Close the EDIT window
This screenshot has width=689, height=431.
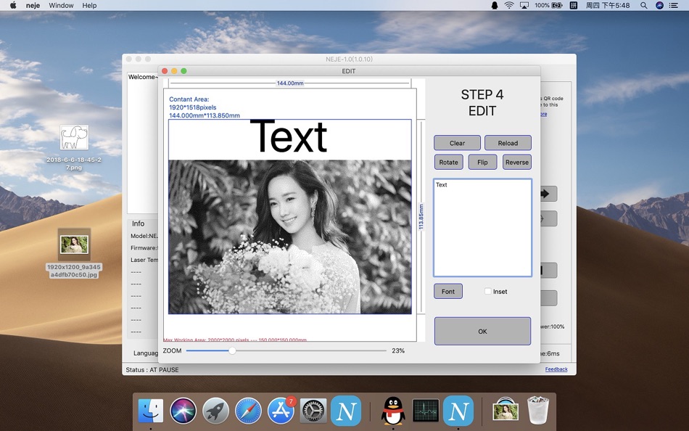pyautogui.click(x=165, y=71)
